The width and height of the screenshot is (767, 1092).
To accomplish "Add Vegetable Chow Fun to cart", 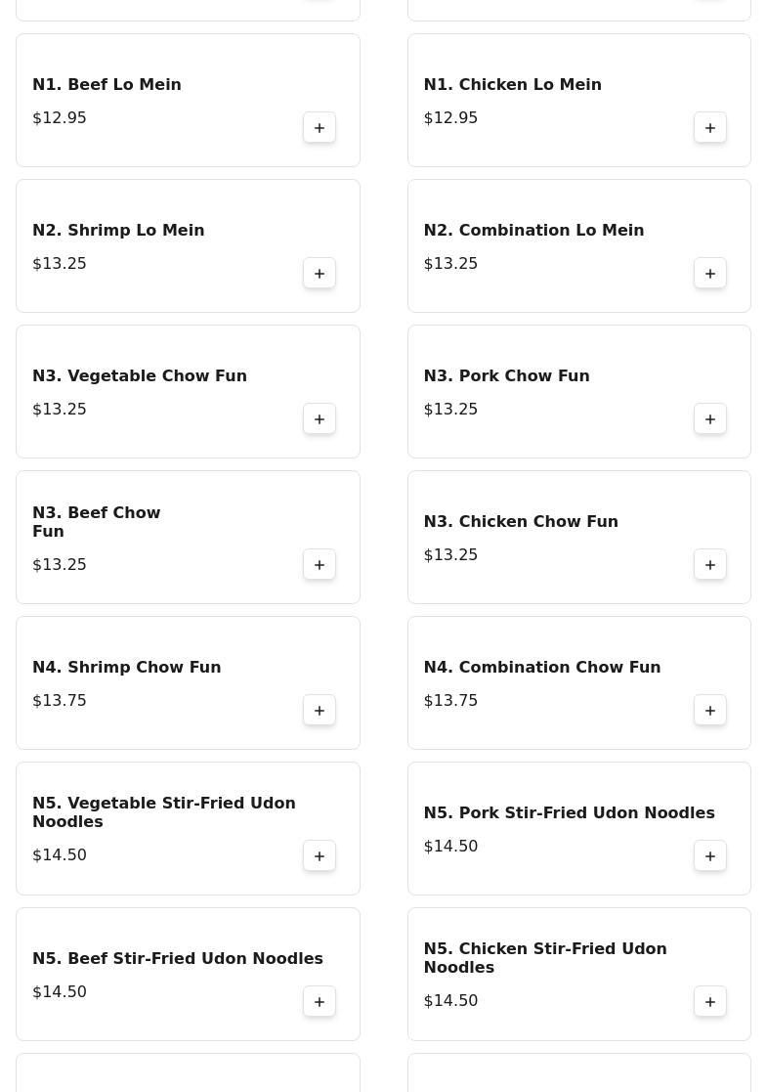I will pos(320,419).
